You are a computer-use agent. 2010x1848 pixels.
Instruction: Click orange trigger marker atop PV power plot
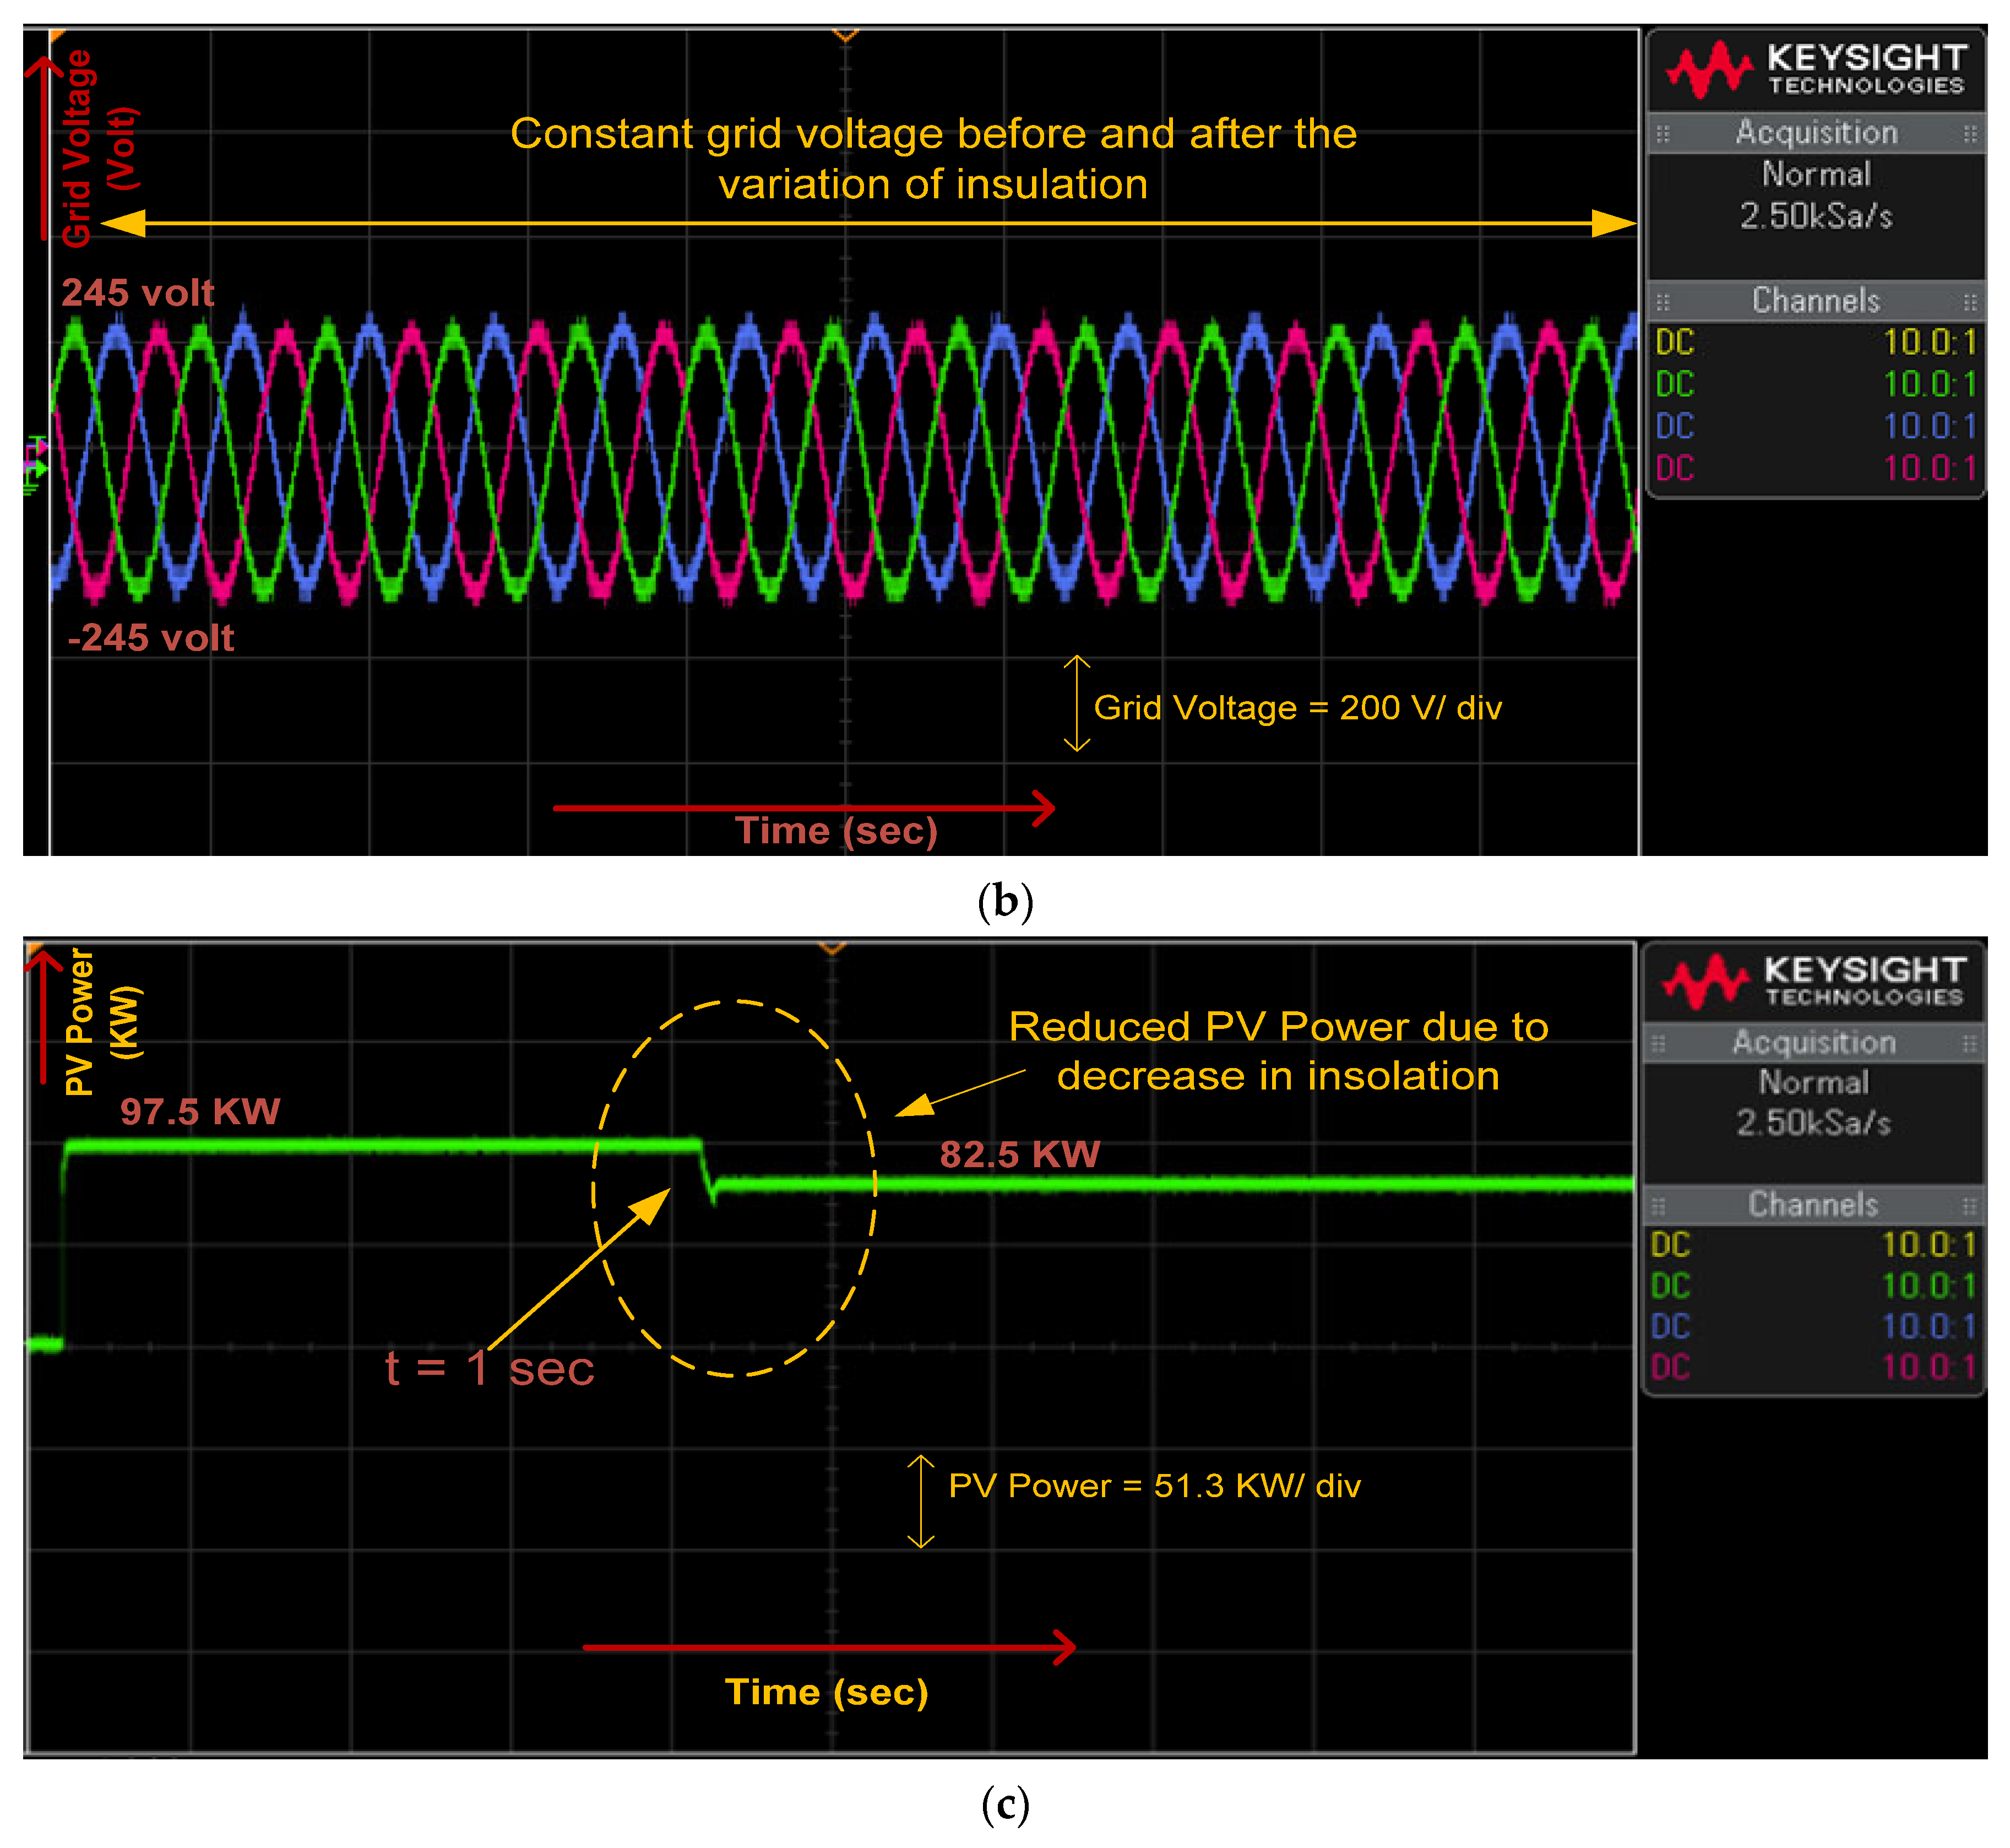(832, 948)
